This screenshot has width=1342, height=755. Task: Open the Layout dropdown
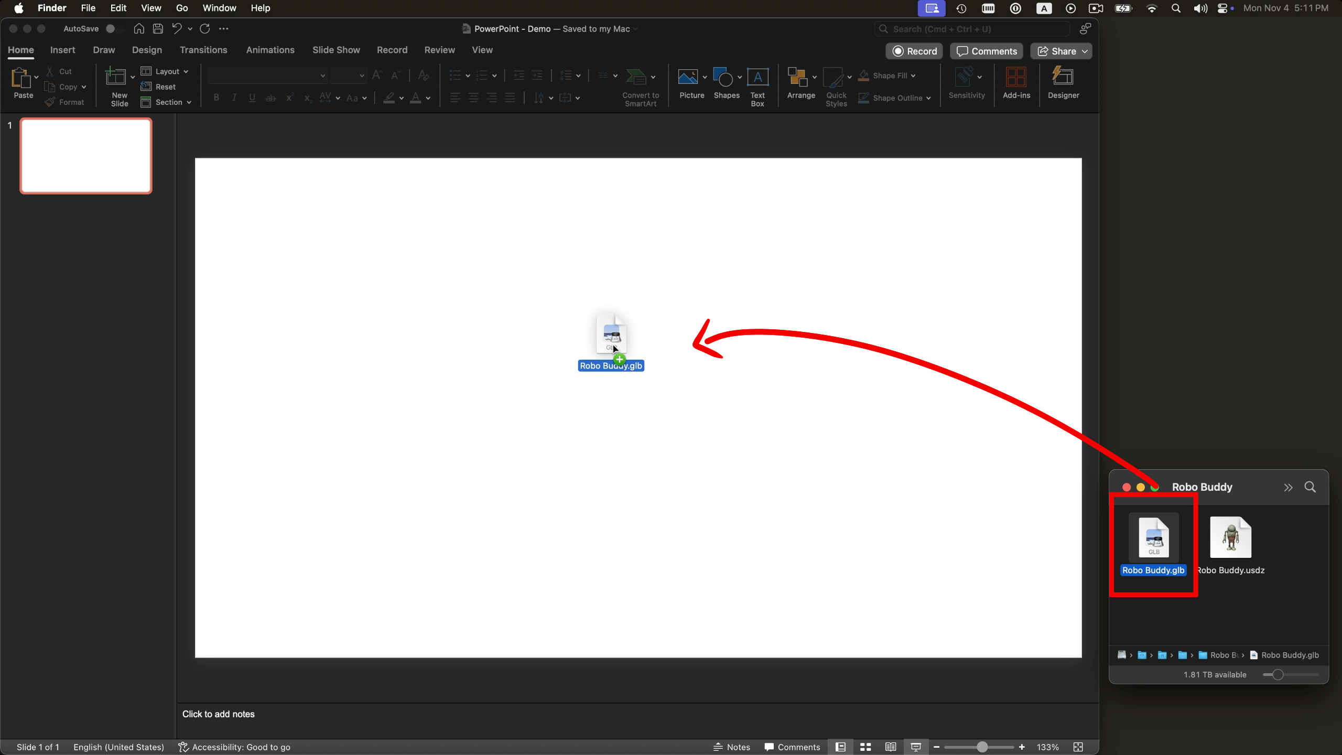pyautogui.click(x=165, y=71)
